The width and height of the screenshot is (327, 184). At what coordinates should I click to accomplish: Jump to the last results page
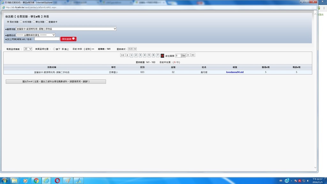[193, 55]
